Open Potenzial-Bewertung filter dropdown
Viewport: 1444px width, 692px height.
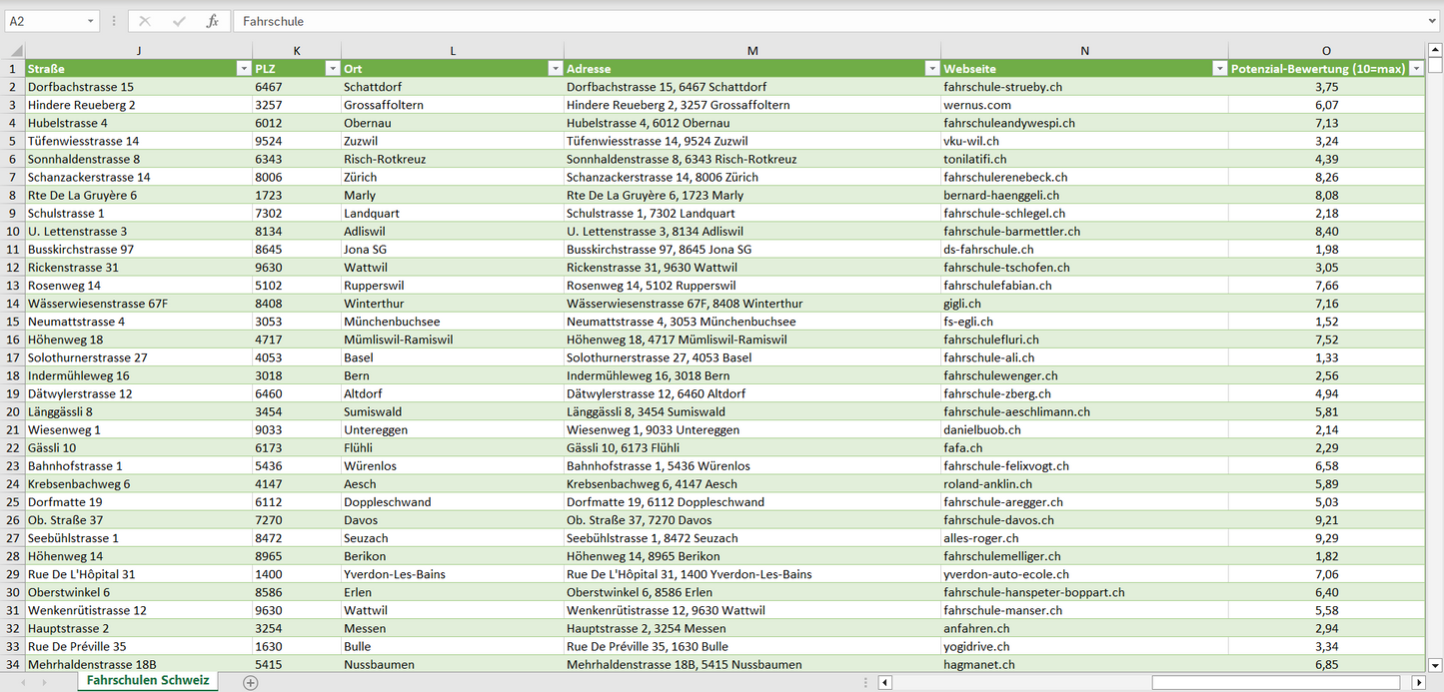coord(1416,69)
